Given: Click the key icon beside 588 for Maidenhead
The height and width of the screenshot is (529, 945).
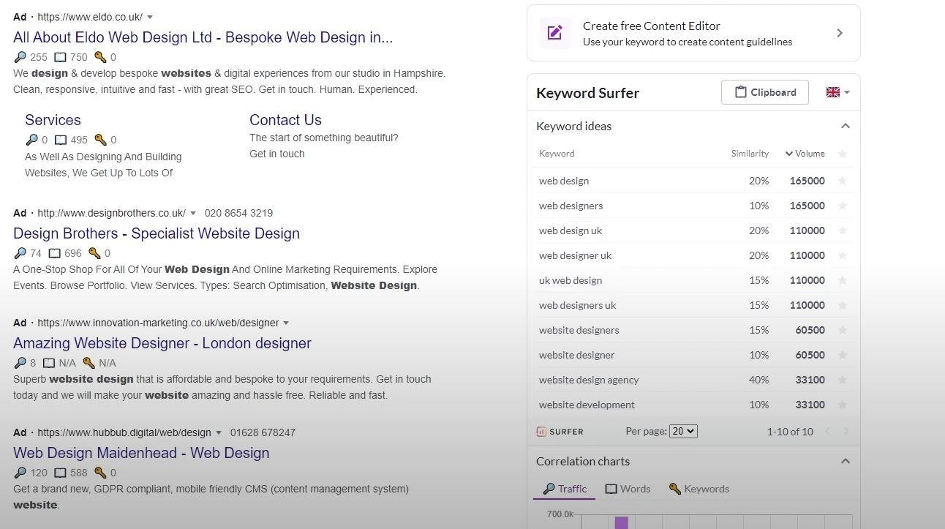Looking at the screenshot, I should point(100,473).
